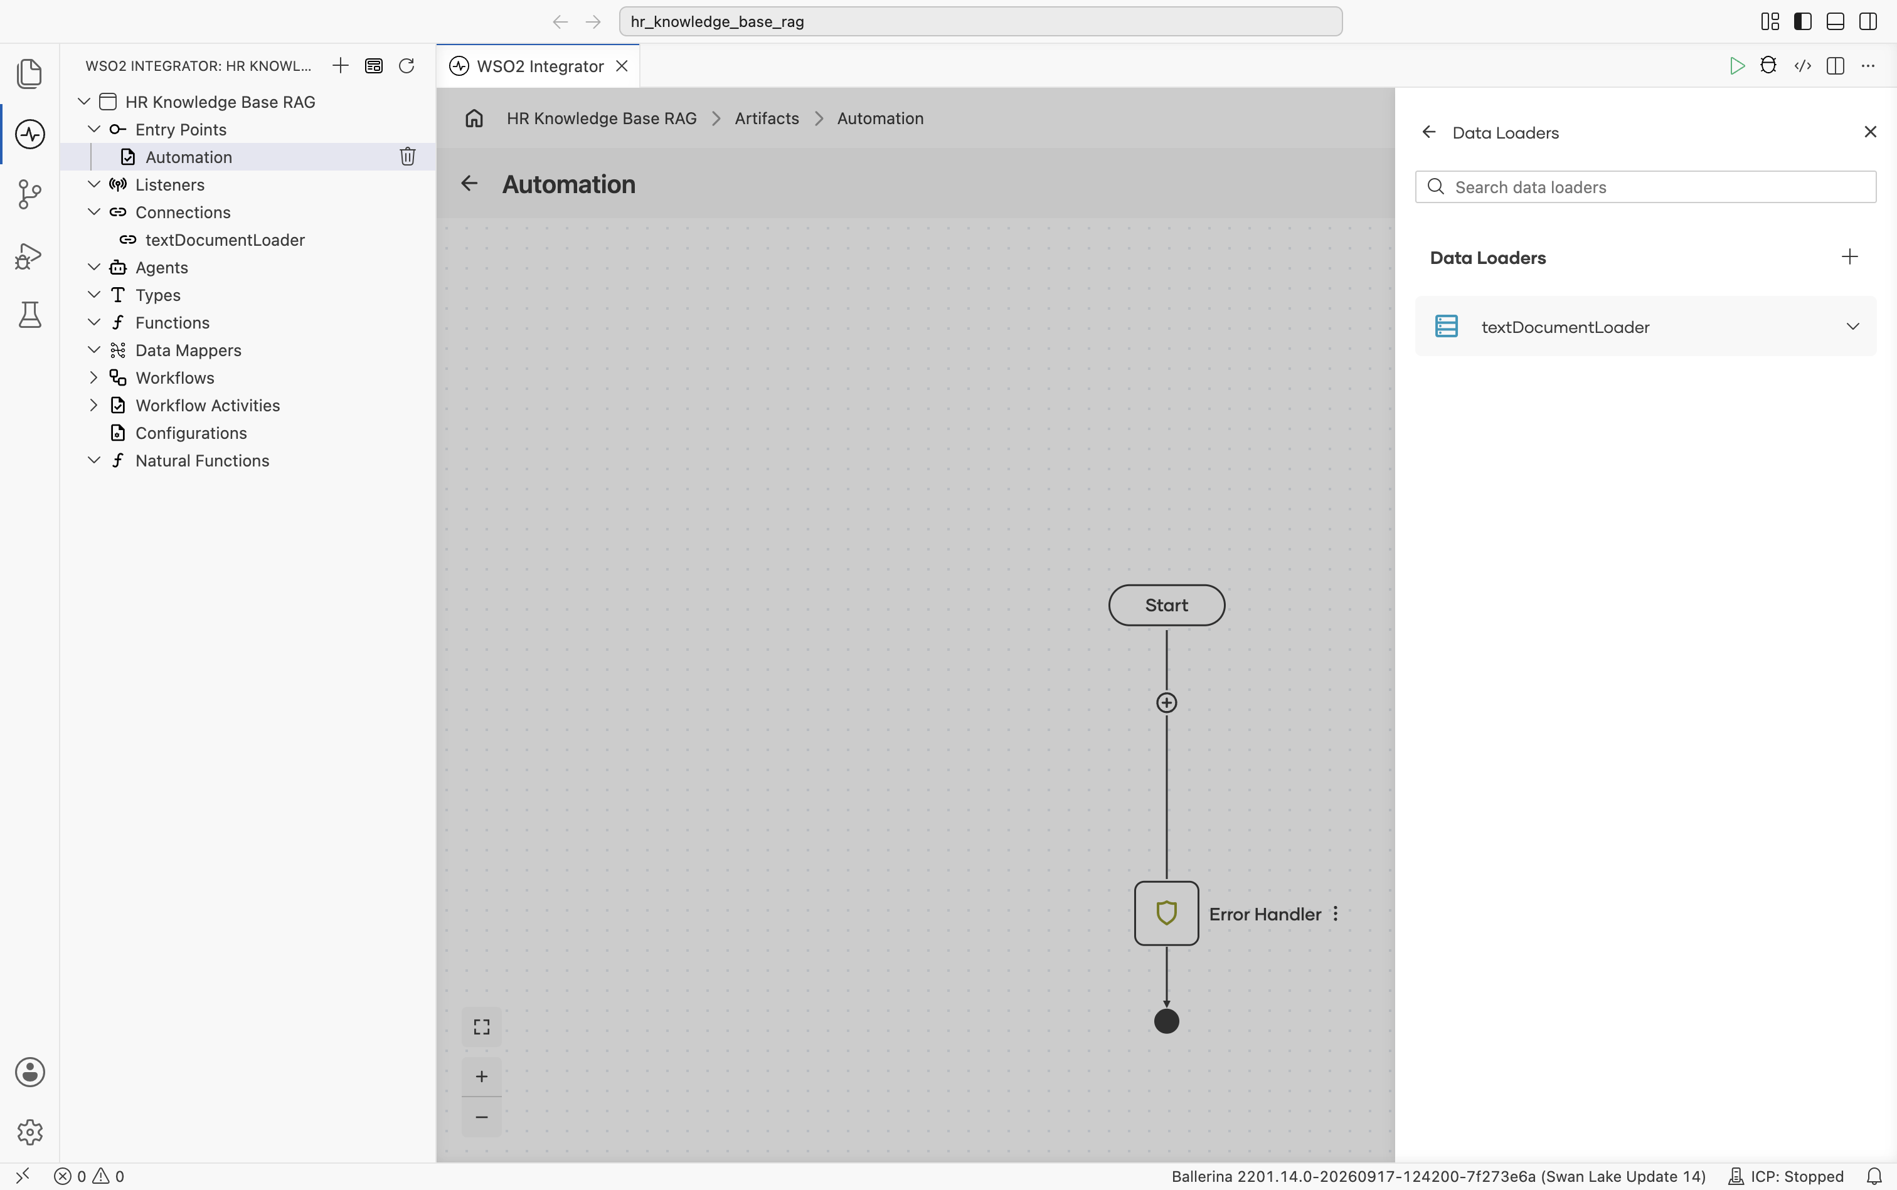Collapse the Connections section
The height and width of the screenshot is (1190, 1897).
[x=93, y=212]
